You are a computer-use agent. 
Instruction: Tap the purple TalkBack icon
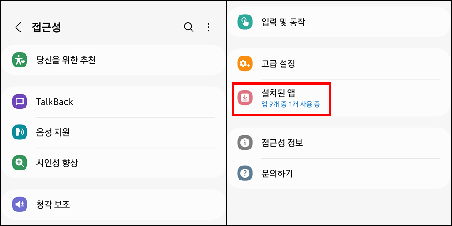point(20,102)
